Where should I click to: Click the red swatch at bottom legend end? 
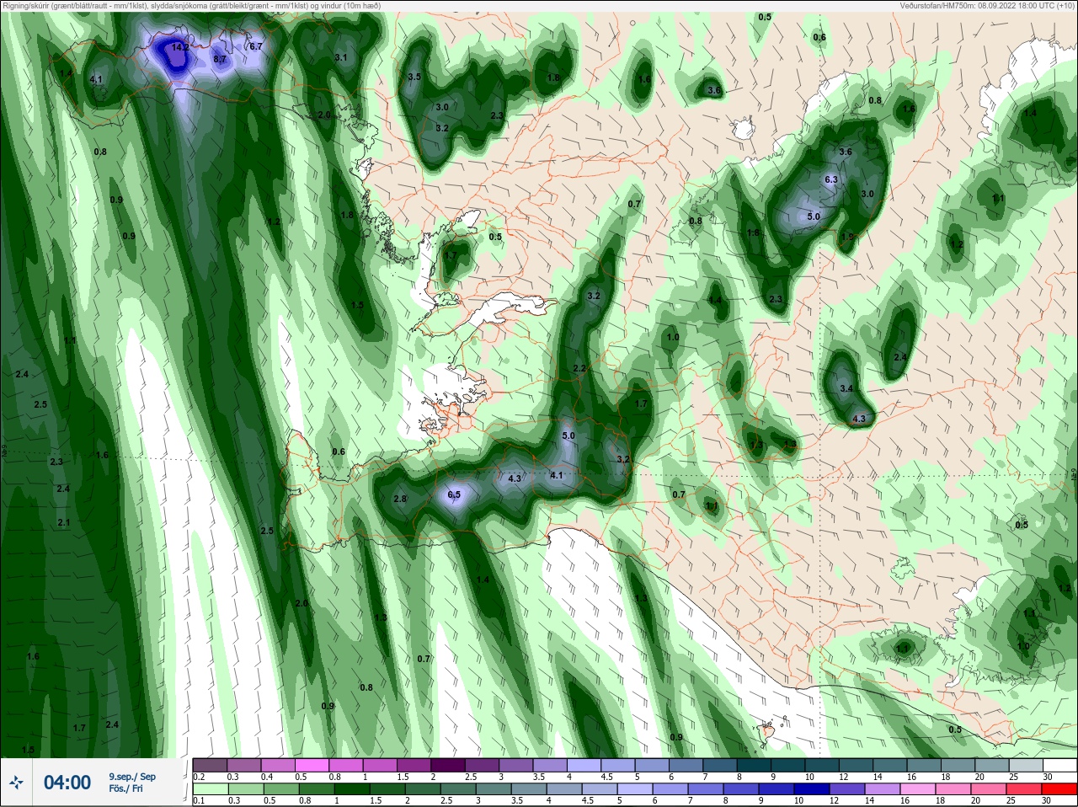coord(1059,789)
